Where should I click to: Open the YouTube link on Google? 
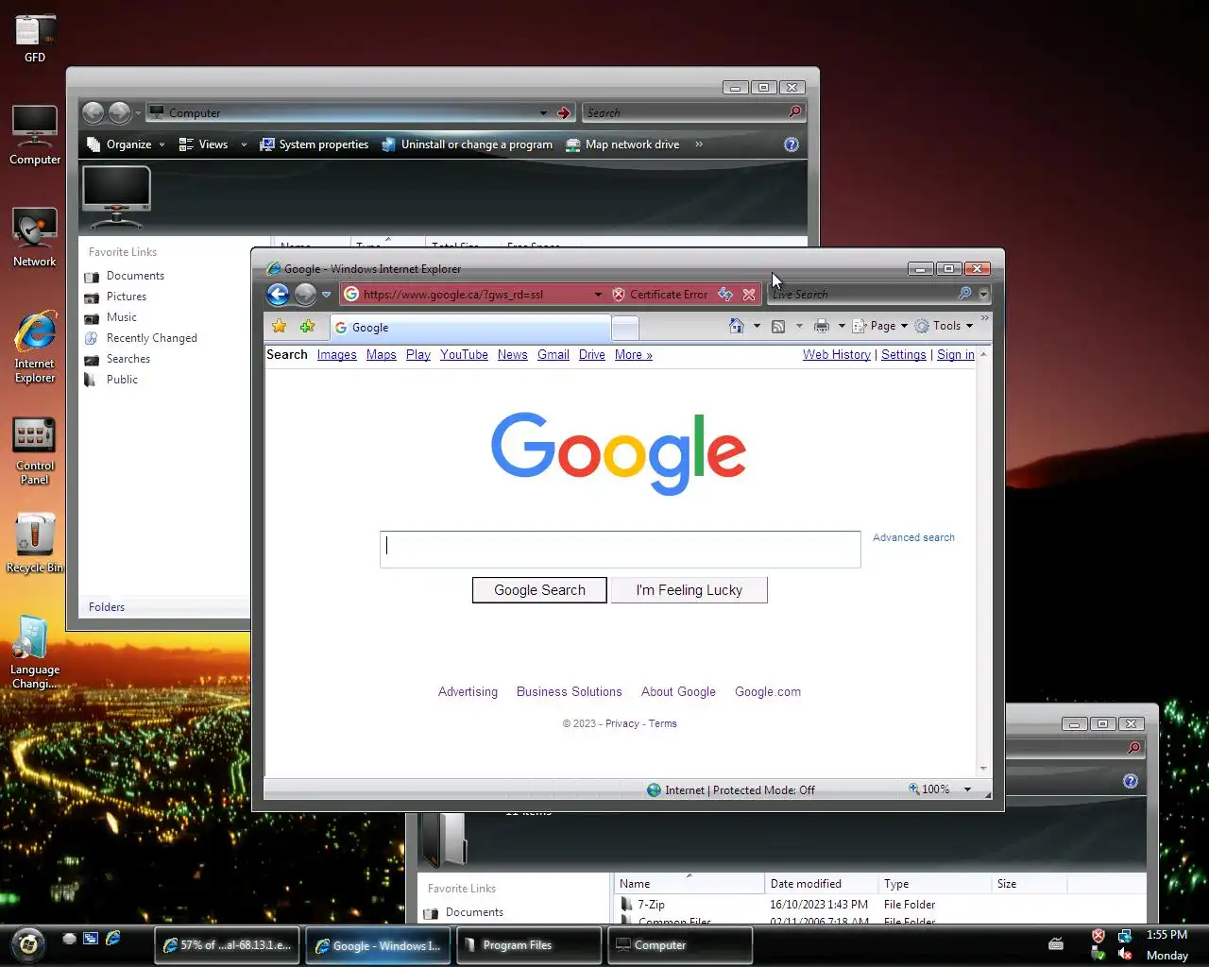(464, 355)
